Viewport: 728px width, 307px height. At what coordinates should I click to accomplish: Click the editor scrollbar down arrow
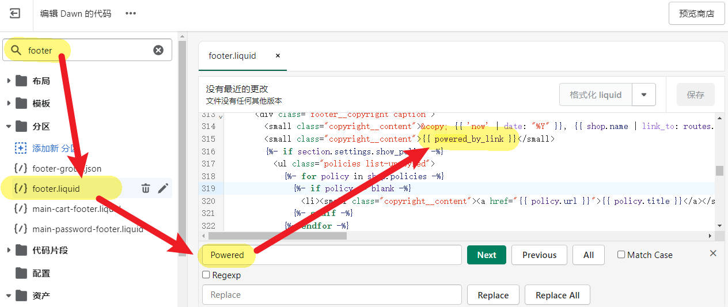[719, 225]
